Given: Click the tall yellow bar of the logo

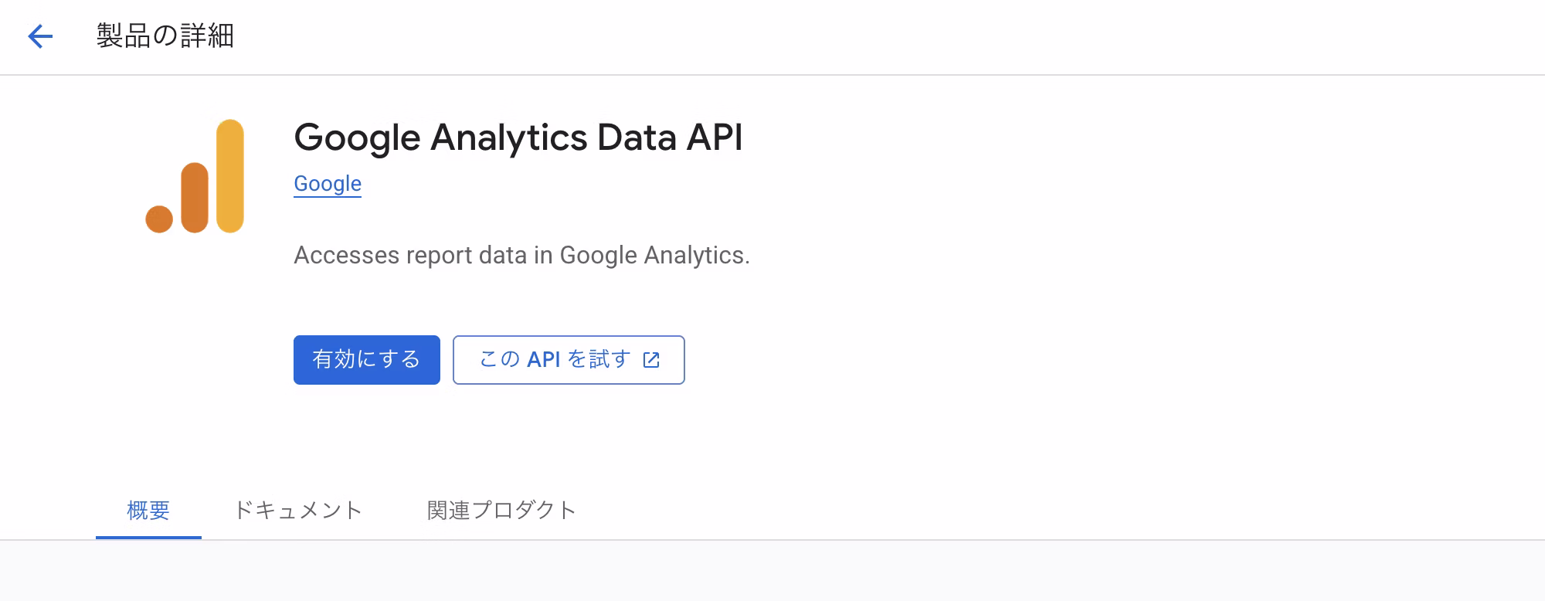Looking at the screenshot, I should tap(230, 176).
